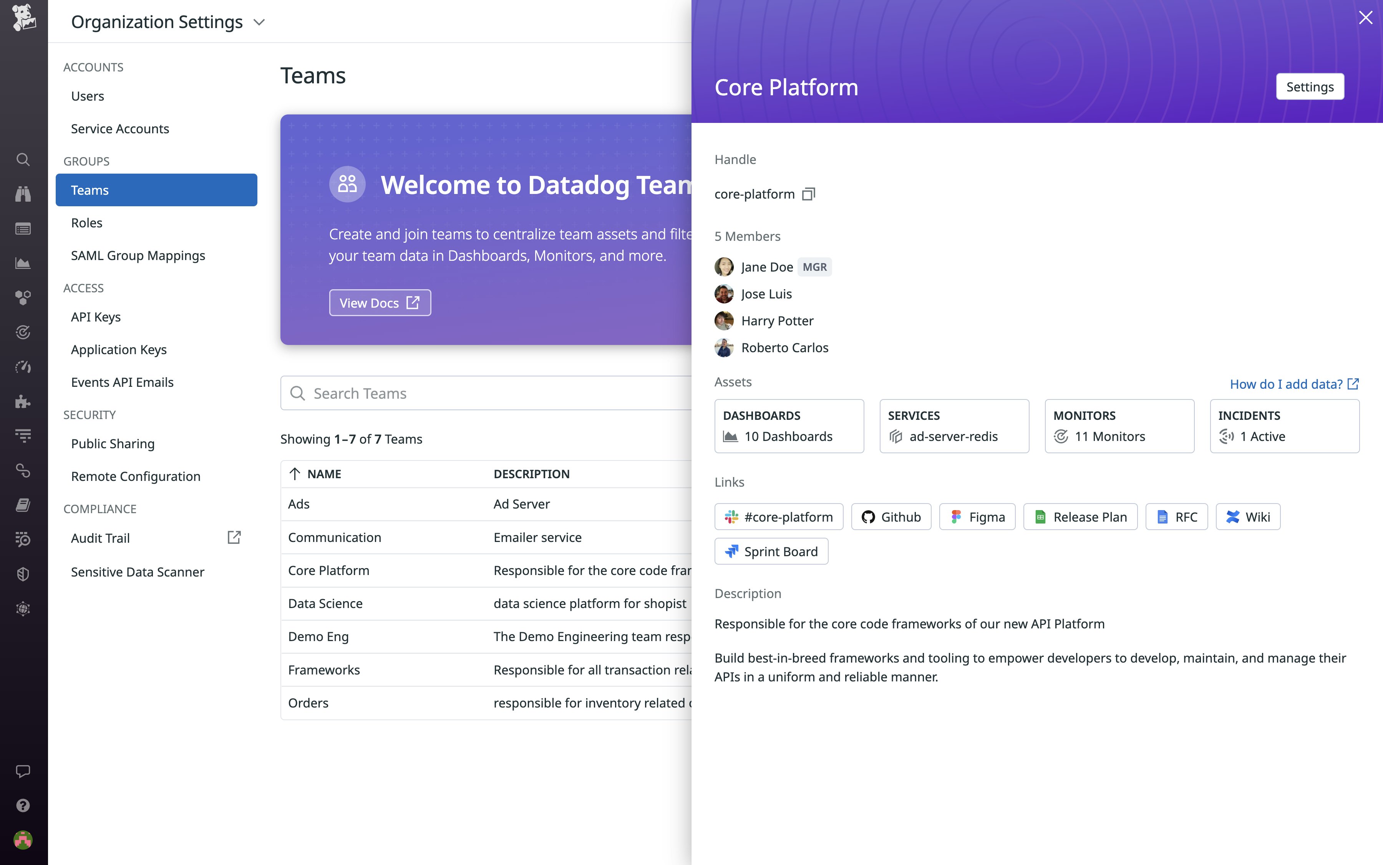Open the Notebooks book icon
Image resolution: width=1383 pixels, height=865 pixels.
pos(23,504)
